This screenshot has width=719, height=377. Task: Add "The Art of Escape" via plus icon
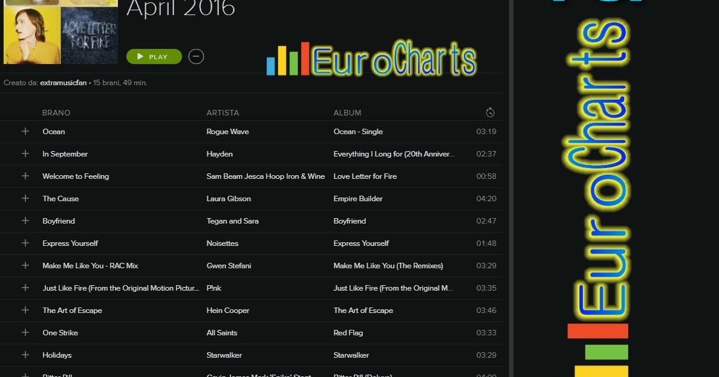25,310
